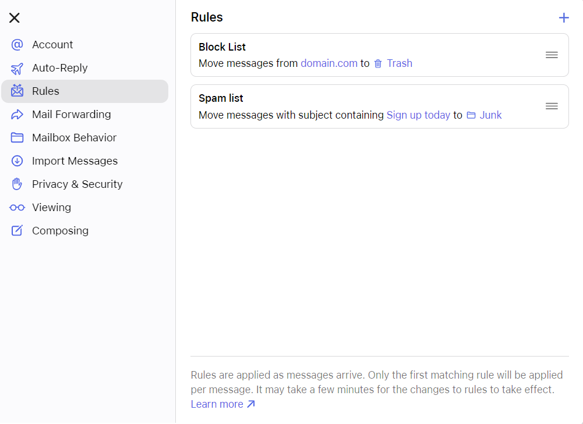Click the folder icon beside Junk
Screen dimensions: 583x424
click(471, 115)
